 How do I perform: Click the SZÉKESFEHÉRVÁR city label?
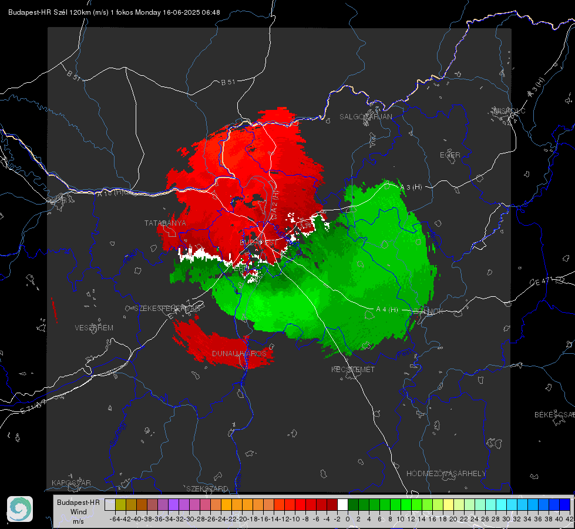(x=167, y=309)
